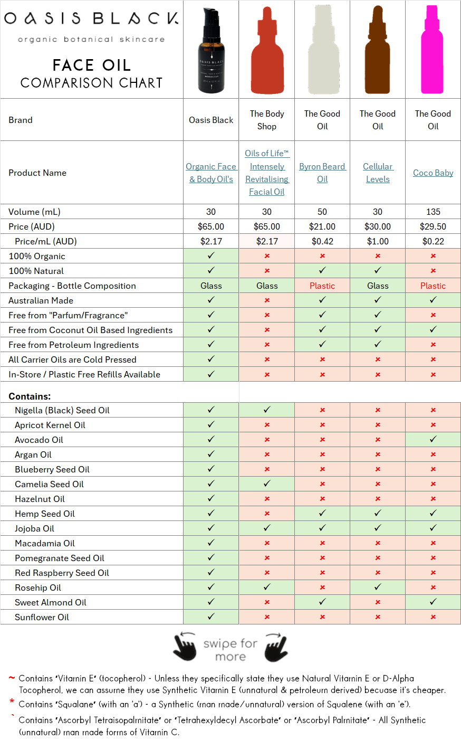Open the Byron Beard Oil link
Screen dimensions: 461x739
tap(322, 173)
